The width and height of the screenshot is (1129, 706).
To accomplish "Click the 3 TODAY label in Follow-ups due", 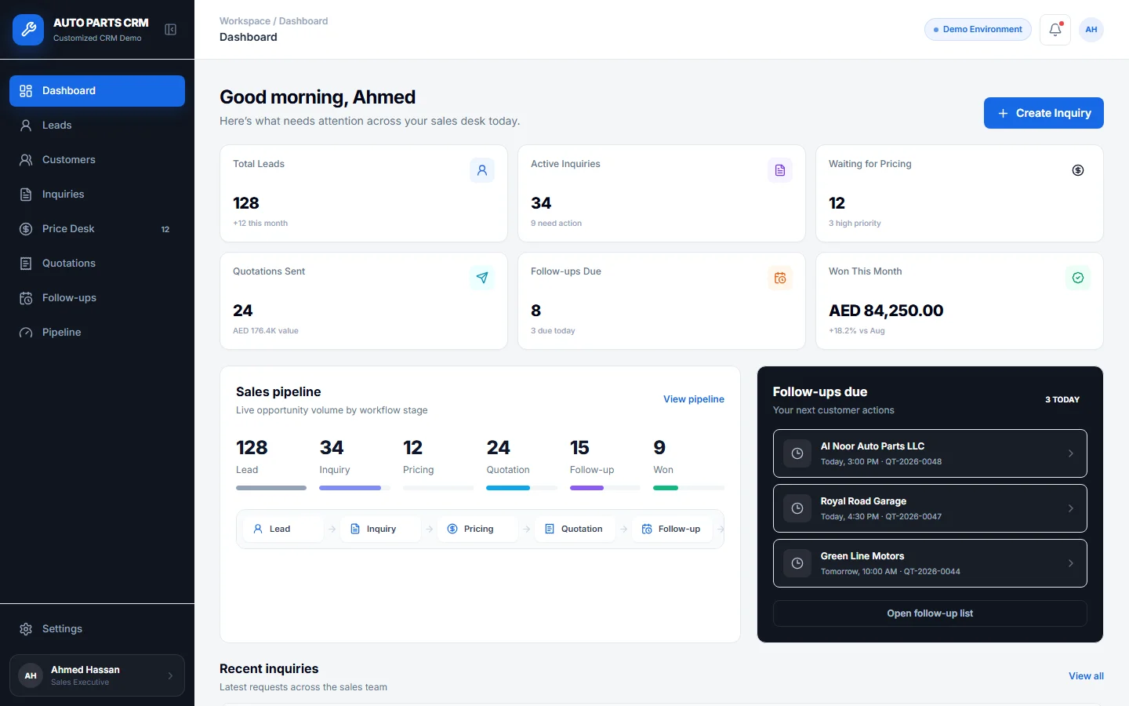I will click(x=1062, y=399).
